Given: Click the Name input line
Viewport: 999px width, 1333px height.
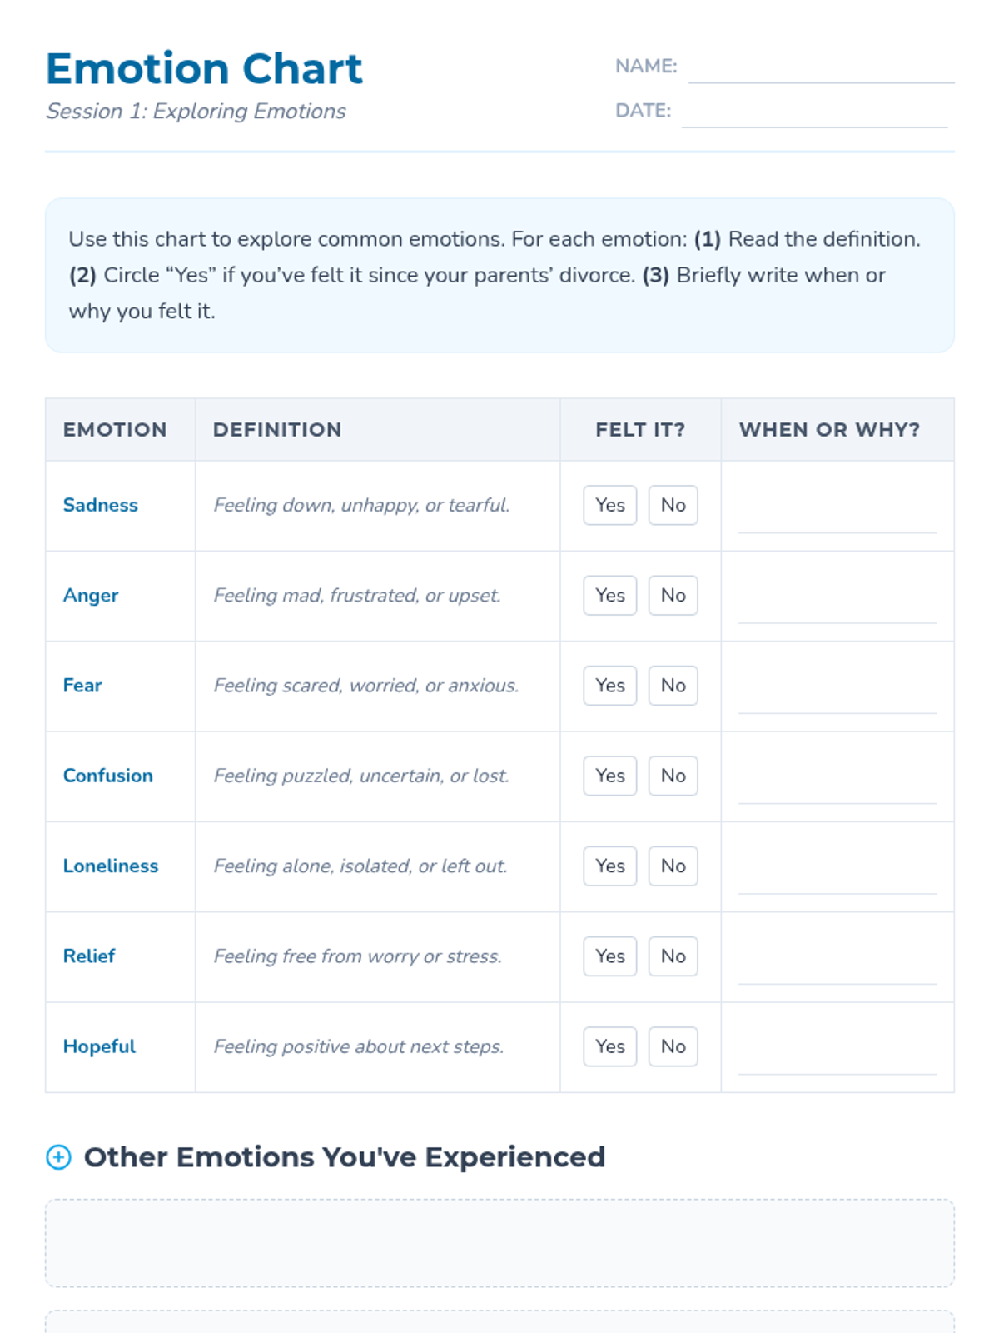Looking at the screenshot, I should tap(821, 68).
